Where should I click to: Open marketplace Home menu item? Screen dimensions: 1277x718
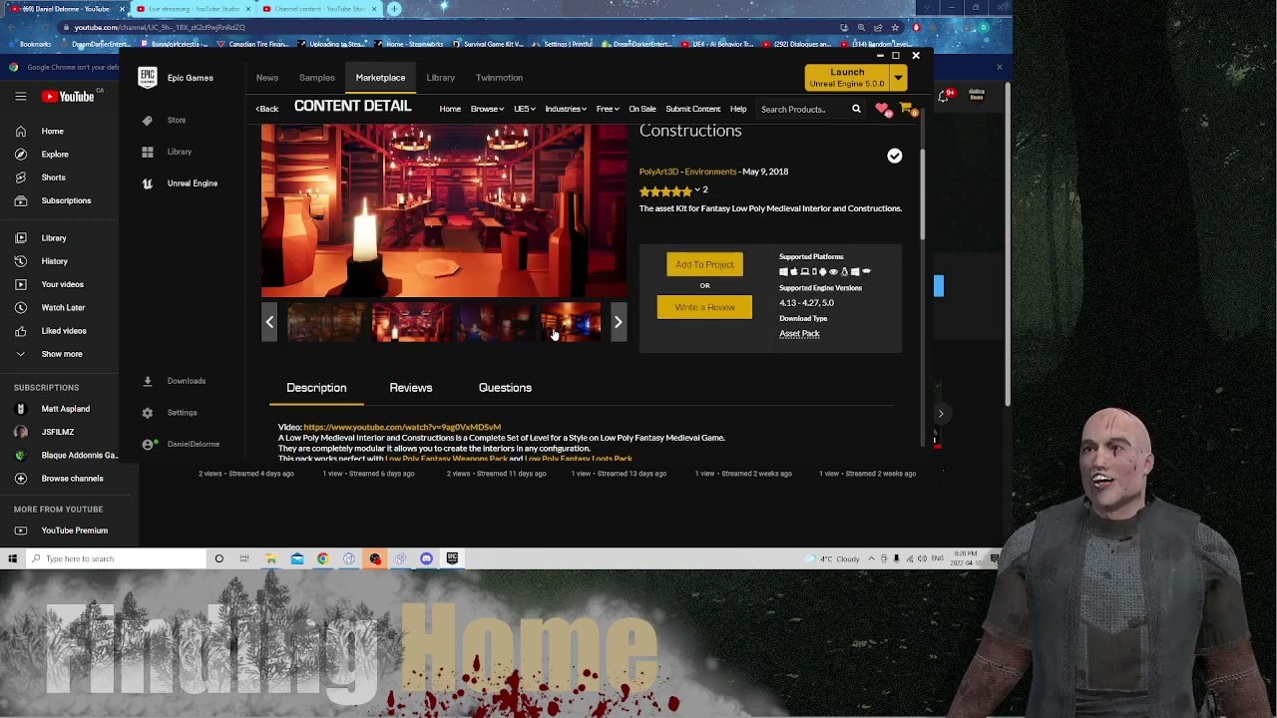(450, 109)
